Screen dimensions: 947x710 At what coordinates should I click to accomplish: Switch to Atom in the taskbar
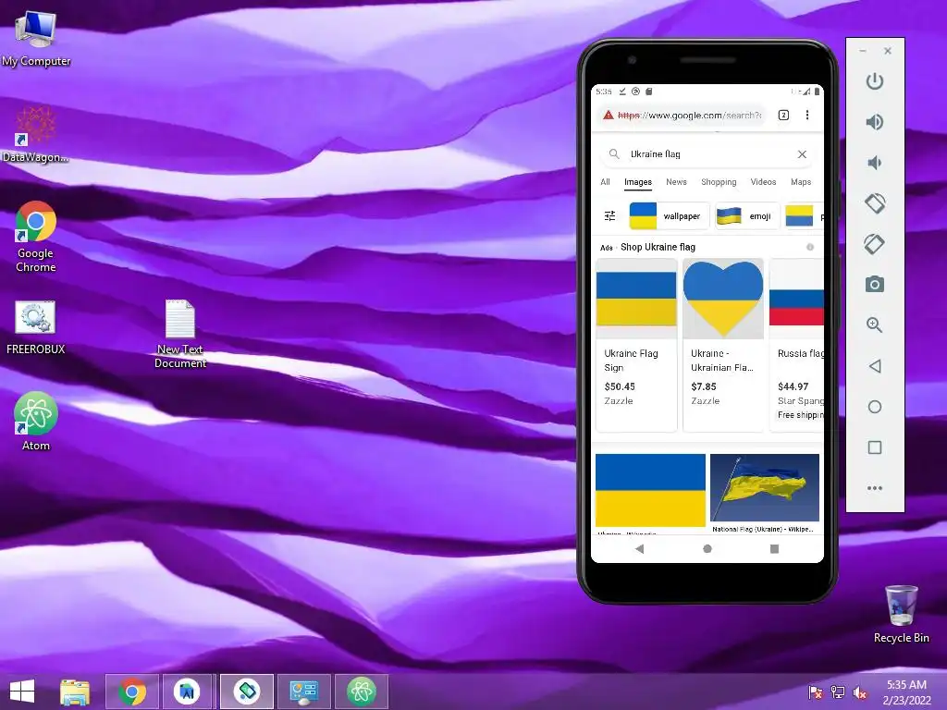(x=362, y=692)
